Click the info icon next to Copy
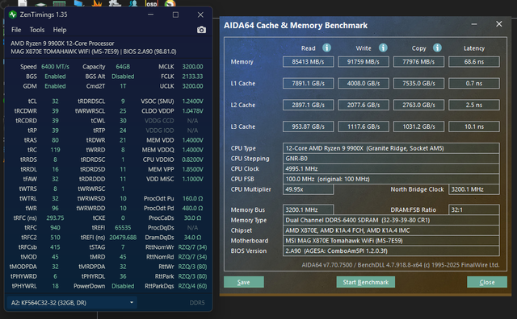The image size is (517, 319). [437, 48]
